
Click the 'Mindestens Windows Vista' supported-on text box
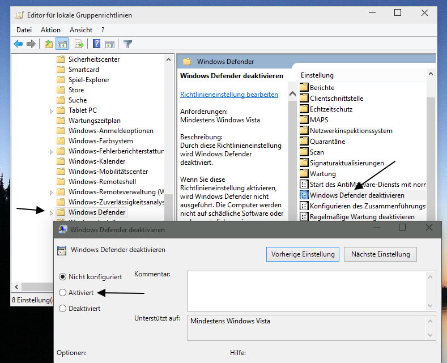coord(312,328)
